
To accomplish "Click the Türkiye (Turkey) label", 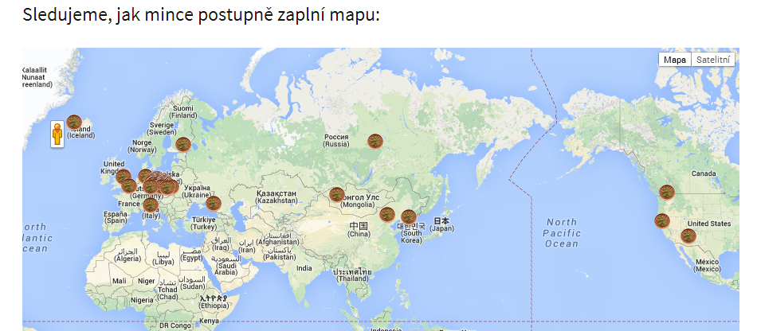I will click(204, 223).
